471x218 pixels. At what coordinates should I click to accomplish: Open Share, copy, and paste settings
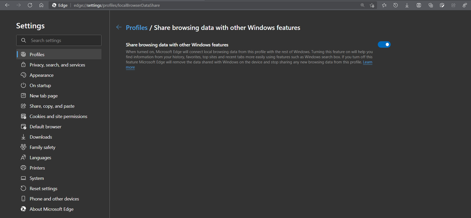[59, 106]
